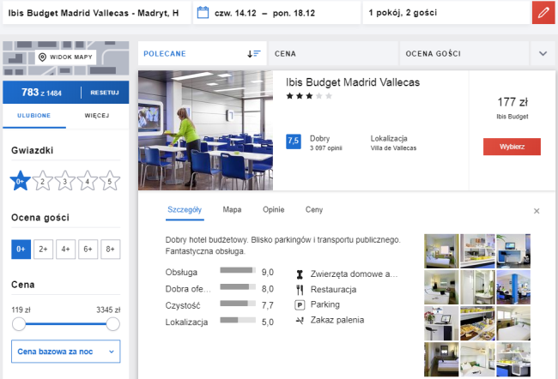
Task: Open the Opinie tab
Action: coord(274,210)
